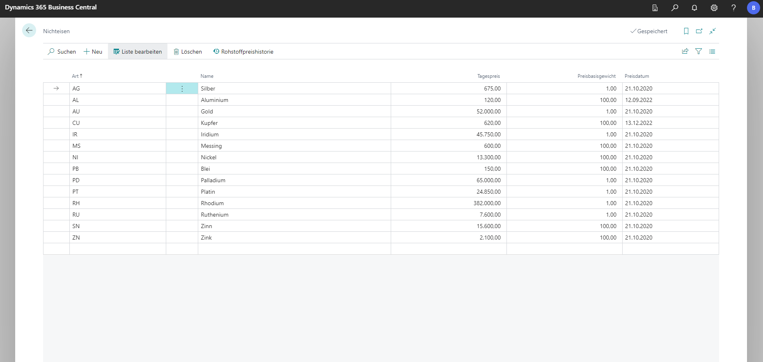The height and width of the screenshot is (362, 763).
Task: Open the global search magnifier icon
Action: click(675, 8)
